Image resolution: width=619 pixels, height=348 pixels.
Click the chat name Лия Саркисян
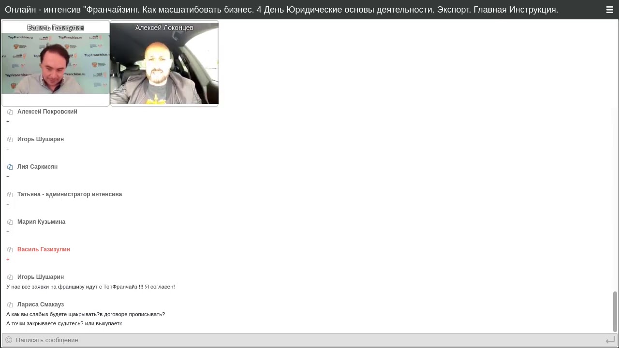point(37,167)
